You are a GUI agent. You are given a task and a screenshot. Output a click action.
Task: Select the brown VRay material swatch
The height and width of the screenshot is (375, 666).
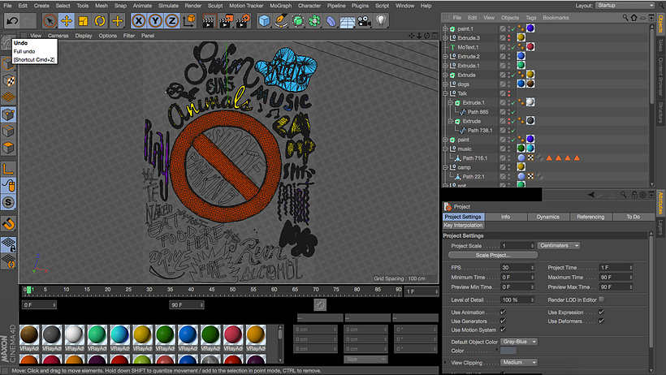[29, 334]
